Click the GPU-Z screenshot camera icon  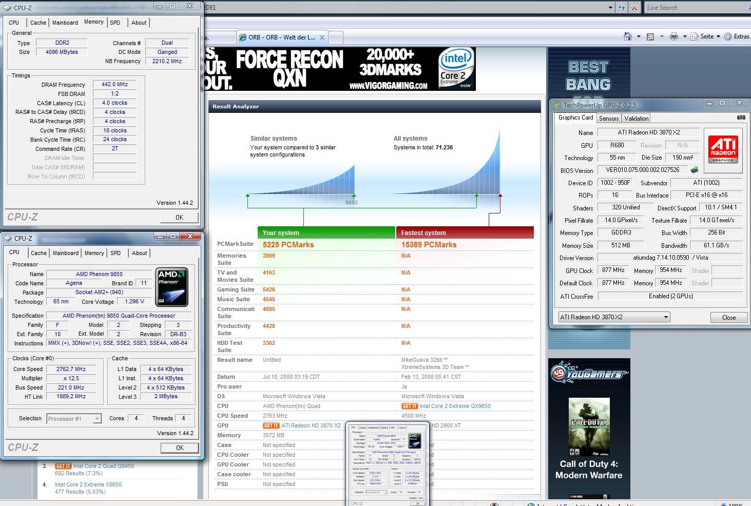[x=741, y=118]
